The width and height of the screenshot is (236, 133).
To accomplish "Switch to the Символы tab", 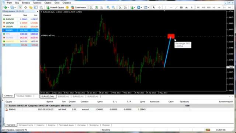I will pos(8,96).
